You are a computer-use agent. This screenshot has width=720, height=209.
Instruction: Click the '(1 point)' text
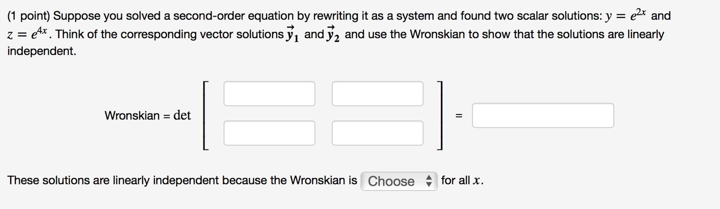(x=29, y=16)
